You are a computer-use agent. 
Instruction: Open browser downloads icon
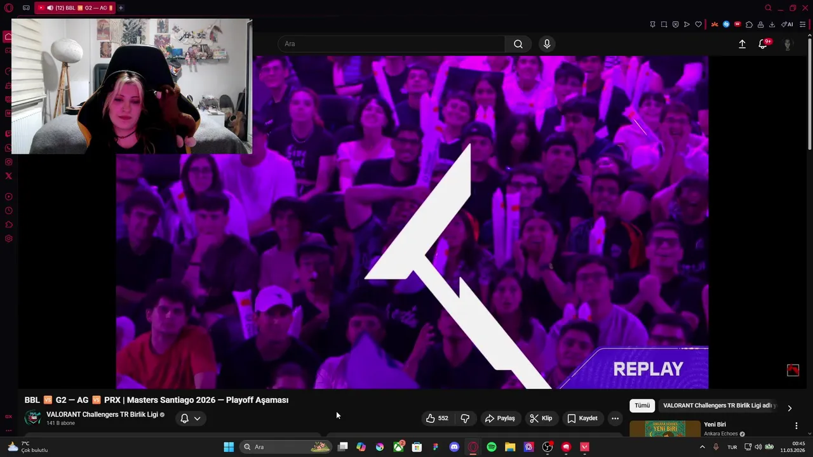(772, 25)
